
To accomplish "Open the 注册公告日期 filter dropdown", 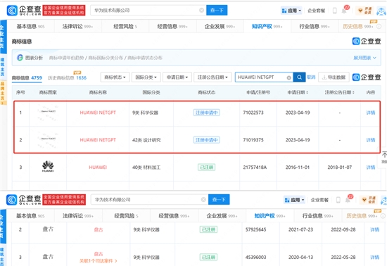I will tap(212, 77).
